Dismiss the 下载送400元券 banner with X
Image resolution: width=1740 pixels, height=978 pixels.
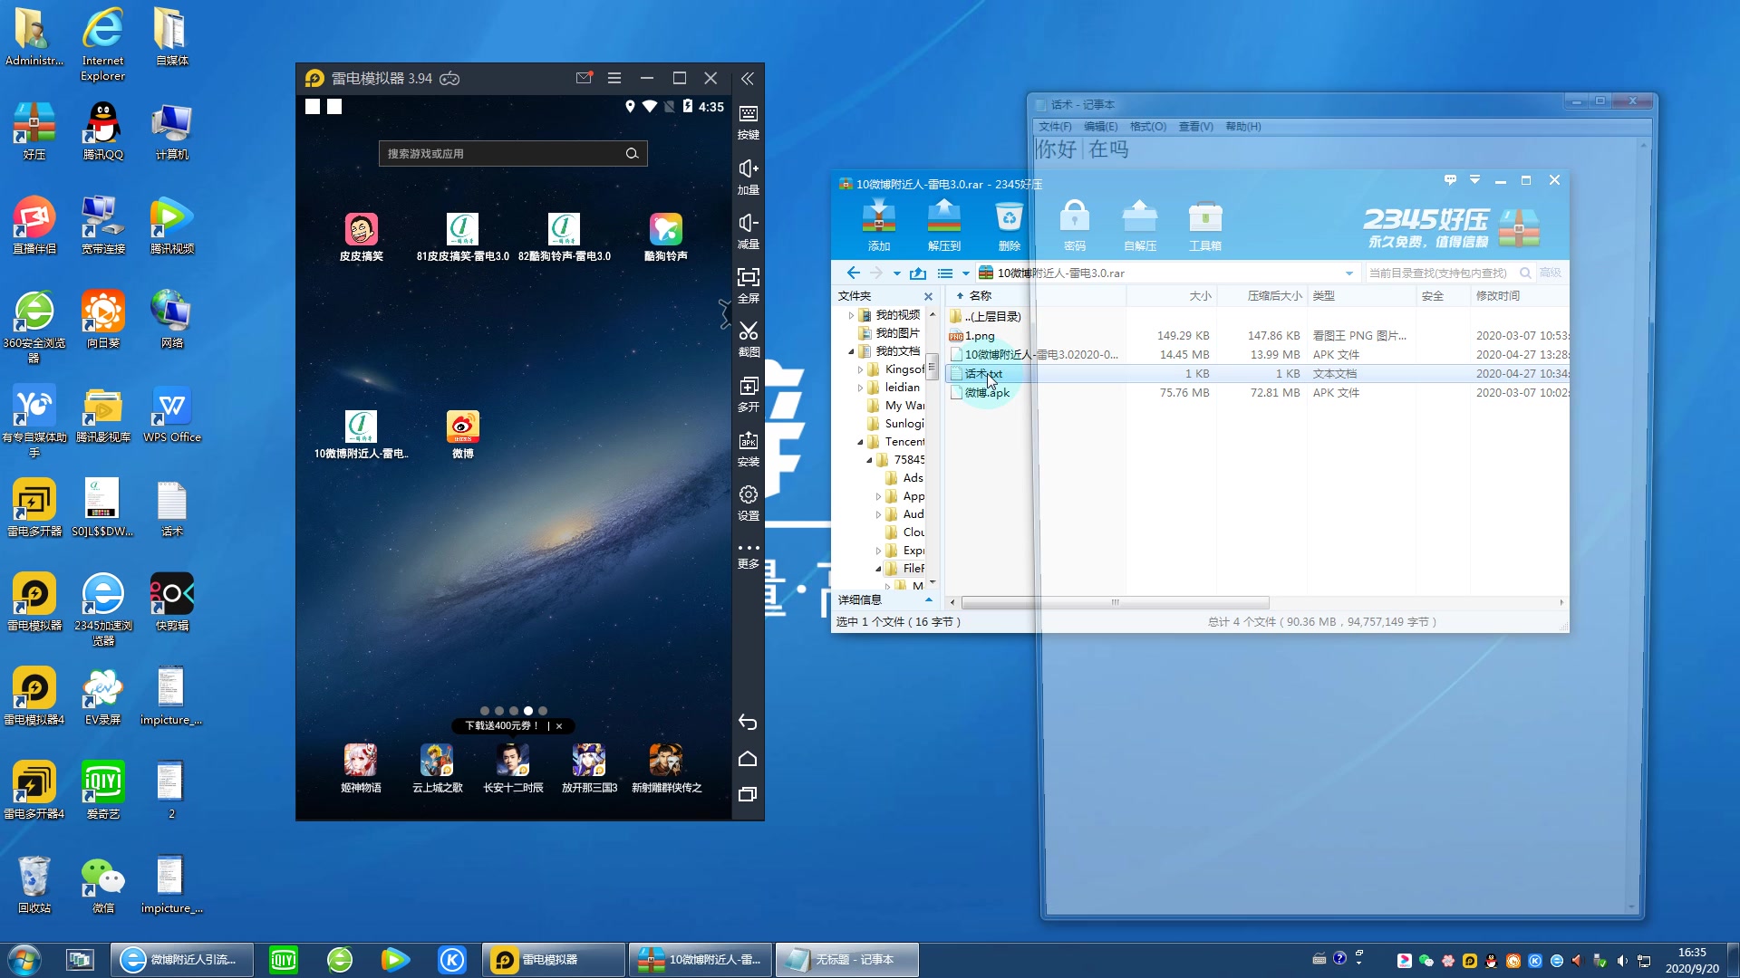click(559, 726)
